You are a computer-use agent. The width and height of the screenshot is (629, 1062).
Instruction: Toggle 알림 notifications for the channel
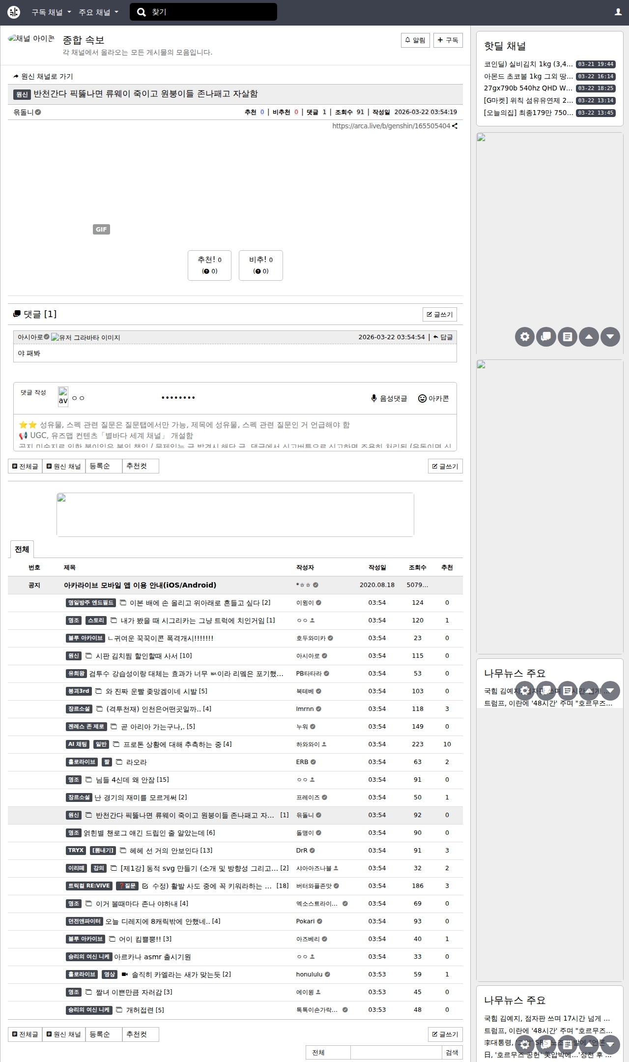pyautogui.click(x=415, y=40)
